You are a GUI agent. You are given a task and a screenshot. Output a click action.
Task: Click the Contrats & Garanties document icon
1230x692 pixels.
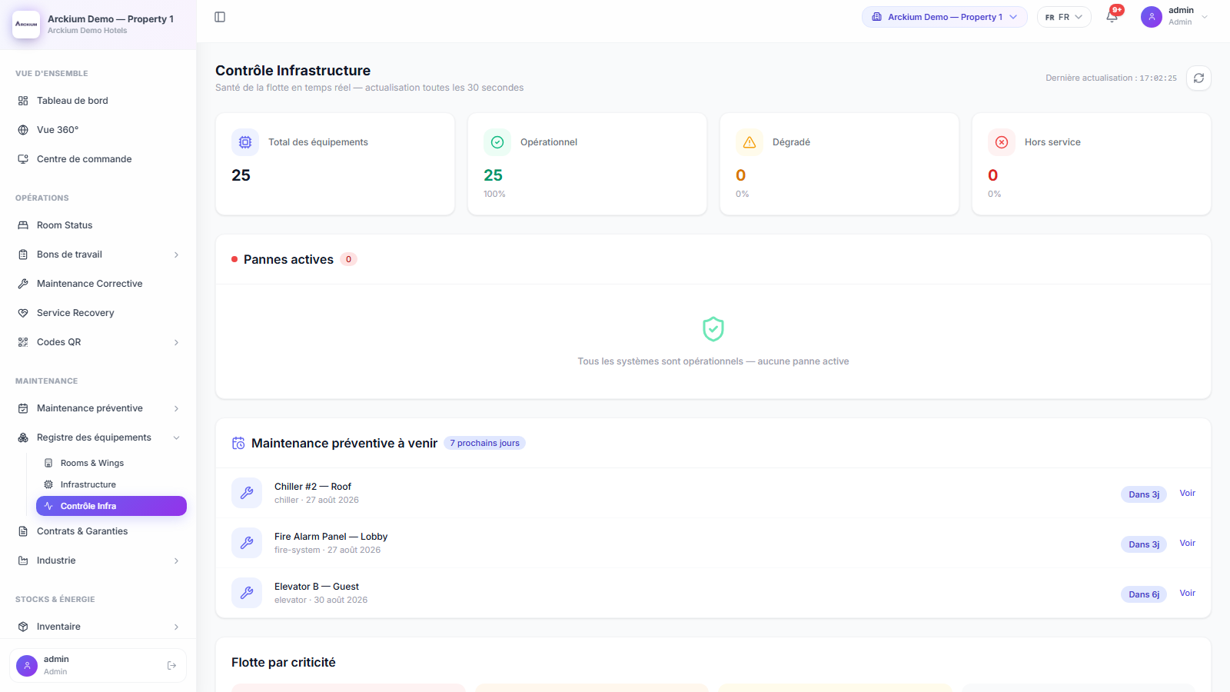tap(23, 531)
